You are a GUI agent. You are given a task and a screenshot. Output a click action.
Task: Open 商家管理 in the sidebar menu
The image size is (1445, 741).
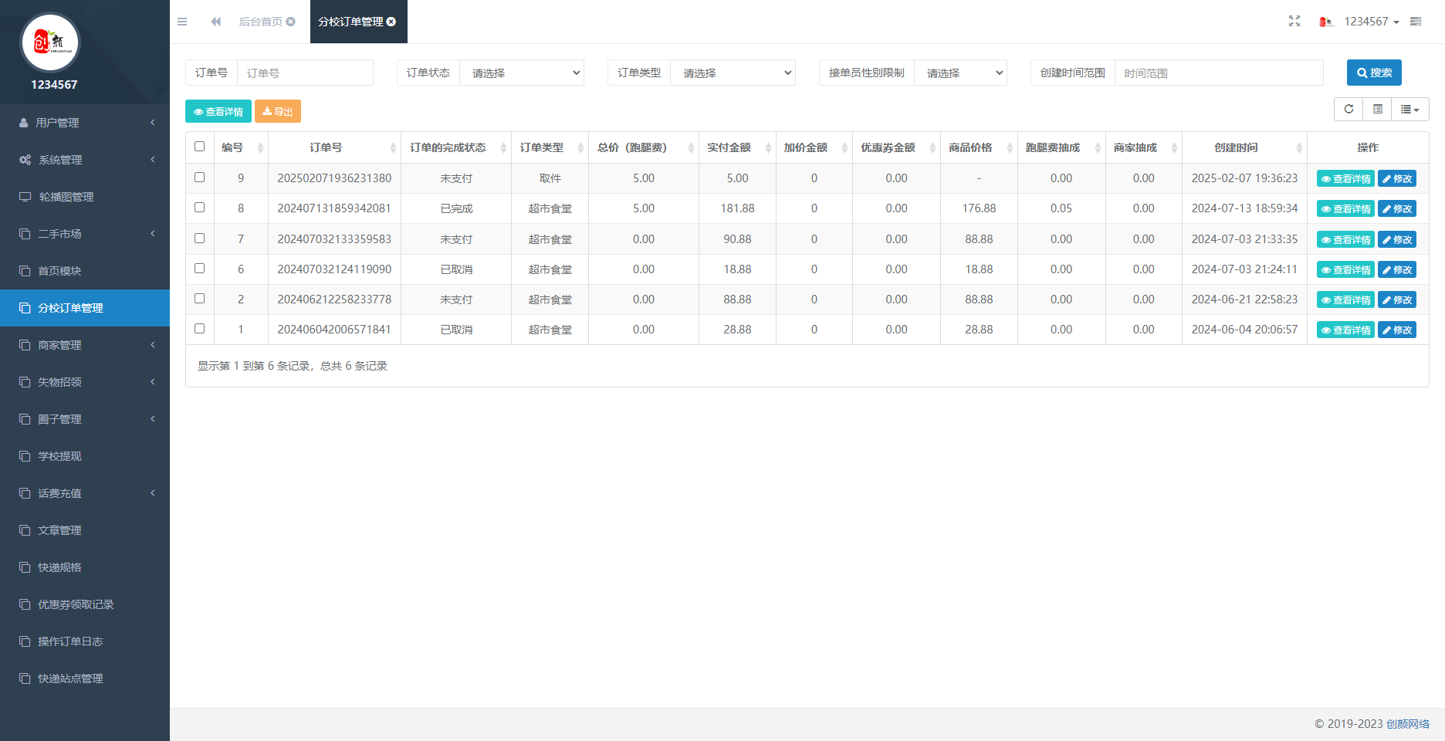[85, 345]
